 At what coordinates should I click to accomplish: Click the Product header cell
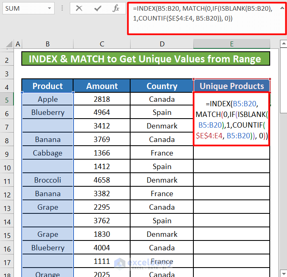pos(48,86)
